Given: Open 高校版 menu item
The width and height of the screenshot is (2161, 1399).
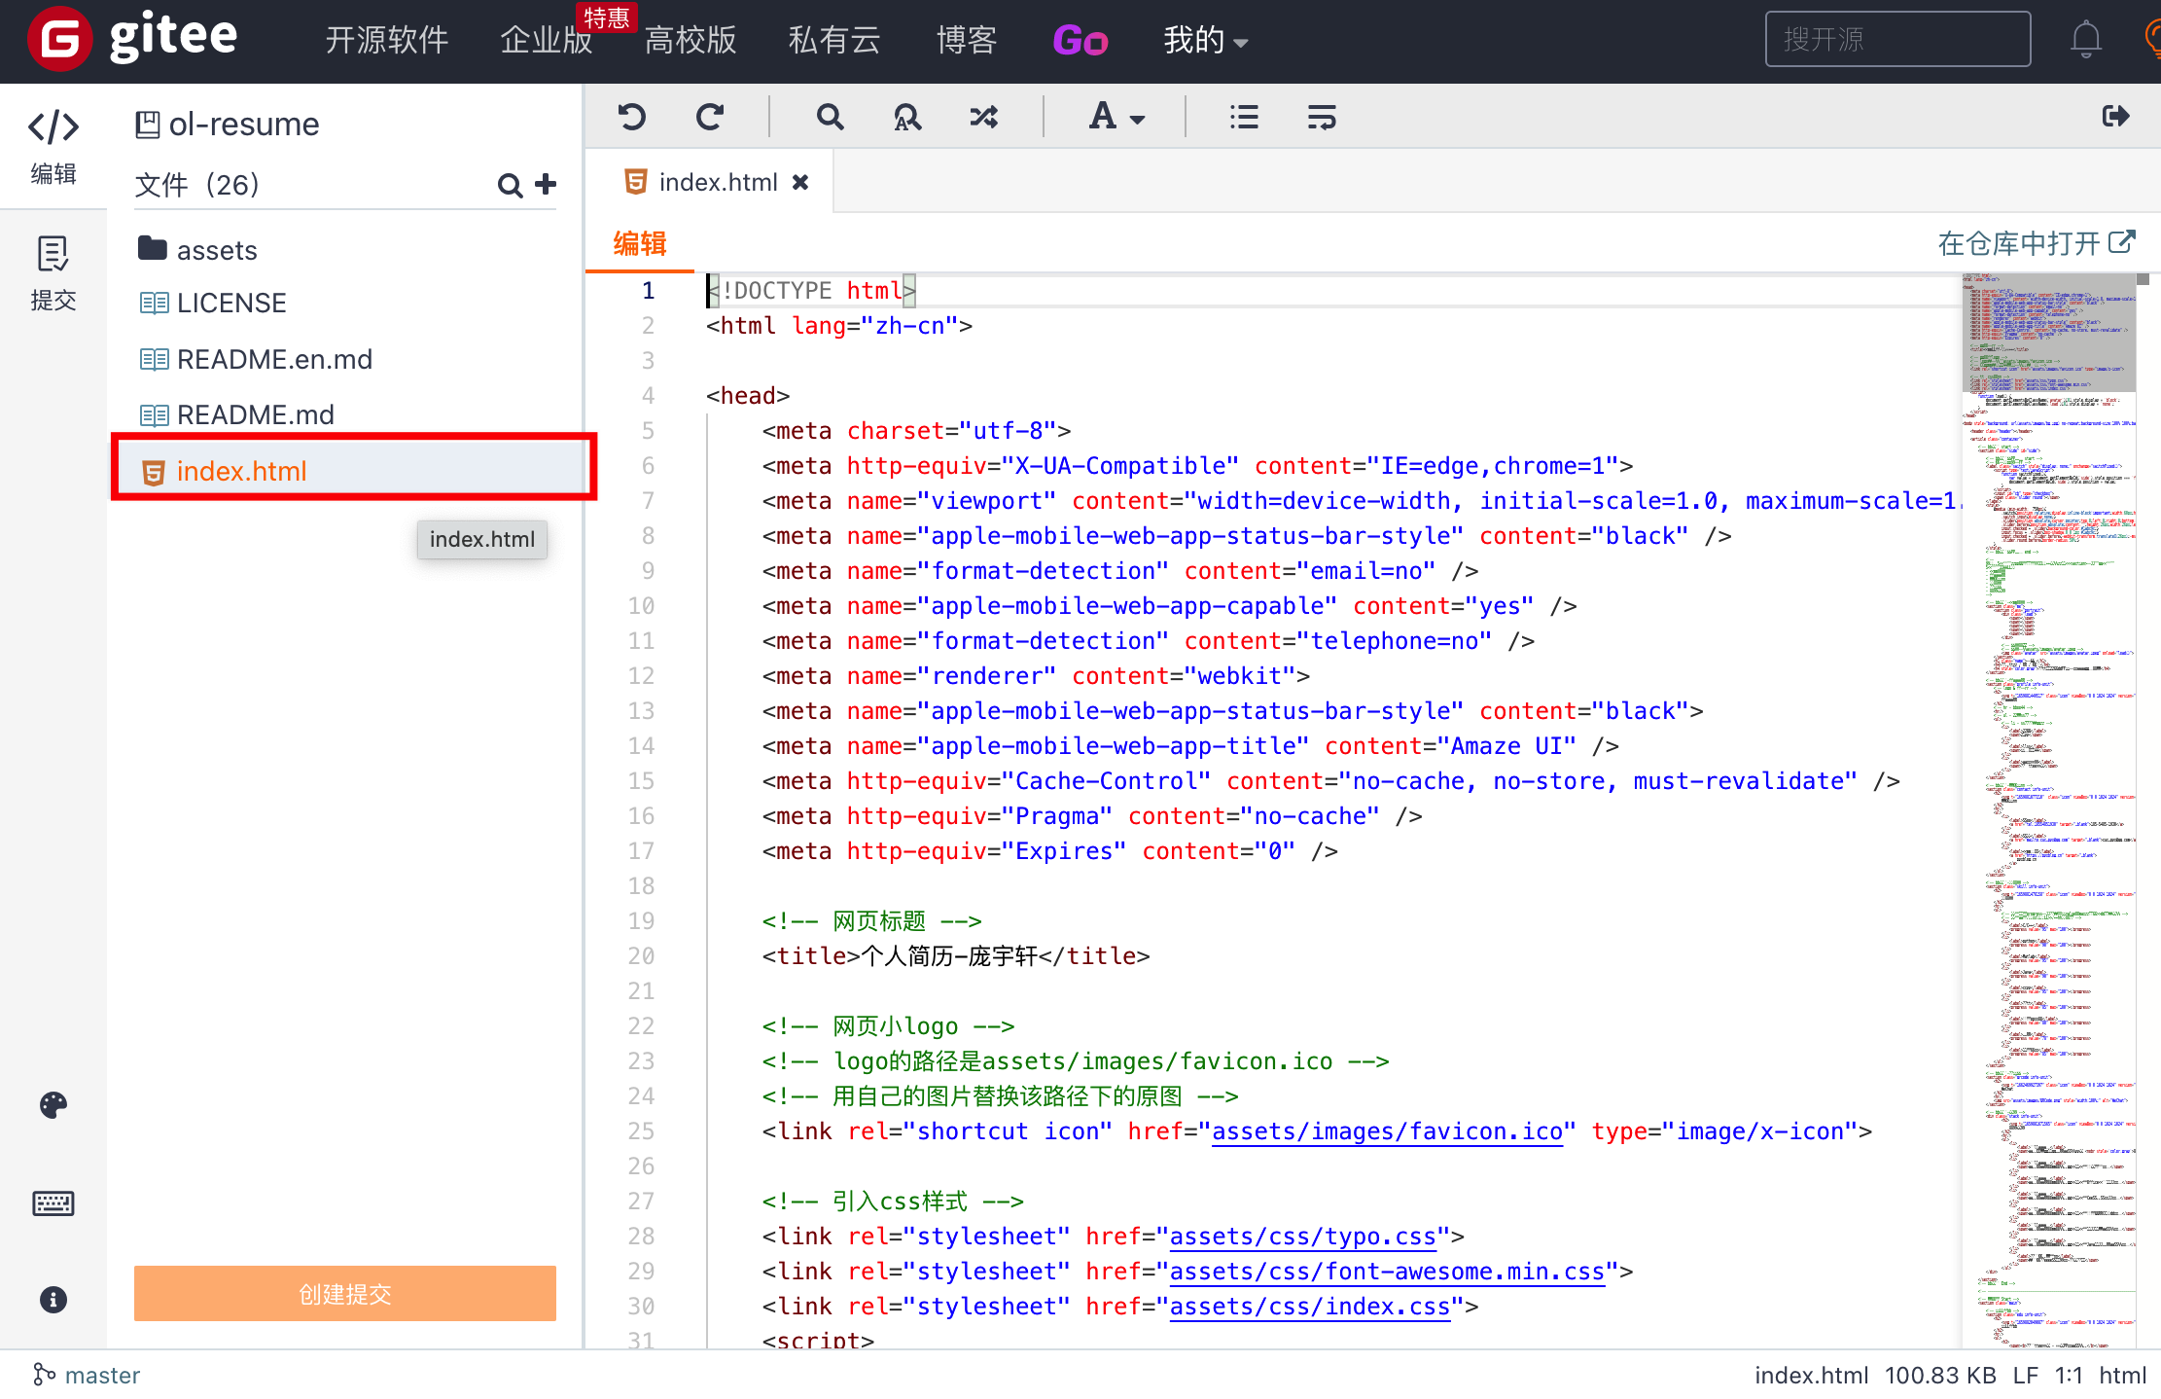Looking at the screenshot, I should pos(691,40).
